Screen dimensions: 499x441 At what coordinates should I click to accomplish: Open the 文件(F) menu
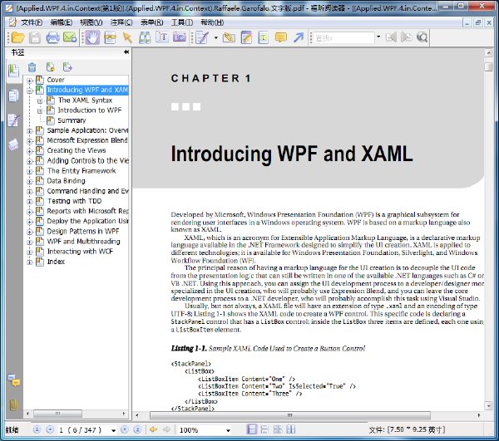pyautogui.click(x=32, y=22)
